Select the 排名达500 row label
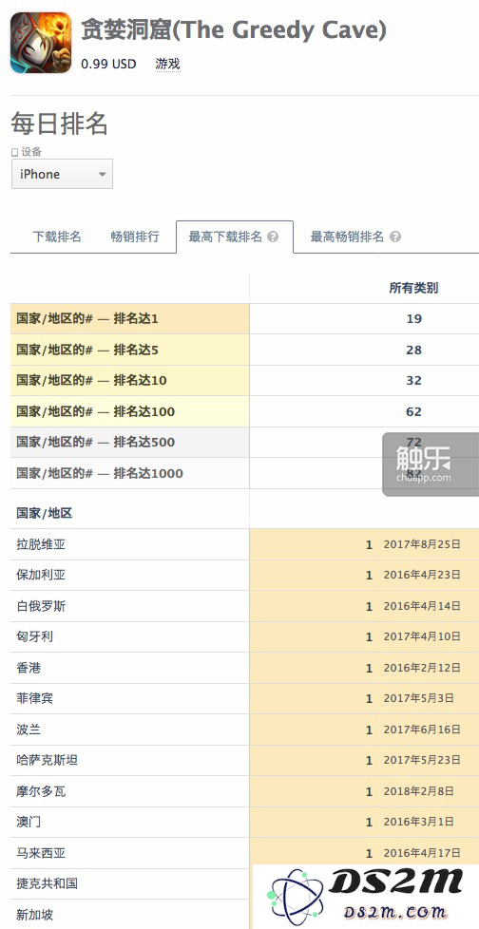Viewport: 479px width, 929px height. click(95, 442)
